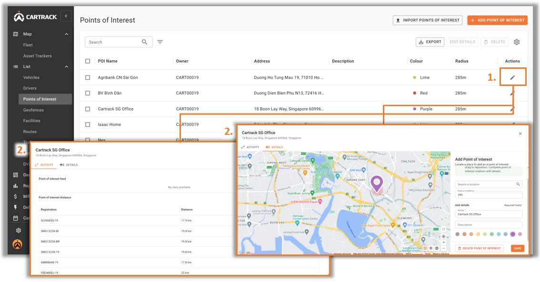The image size is (540, 282).
Task: Open Asset Trackers in the sidebar
Action: tap(37, 56)
